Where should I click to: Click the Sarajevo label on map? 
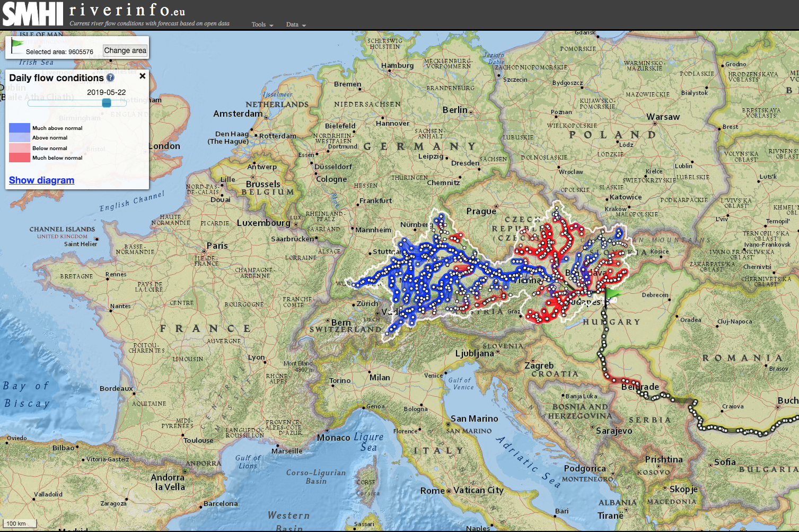click(614, 431)
